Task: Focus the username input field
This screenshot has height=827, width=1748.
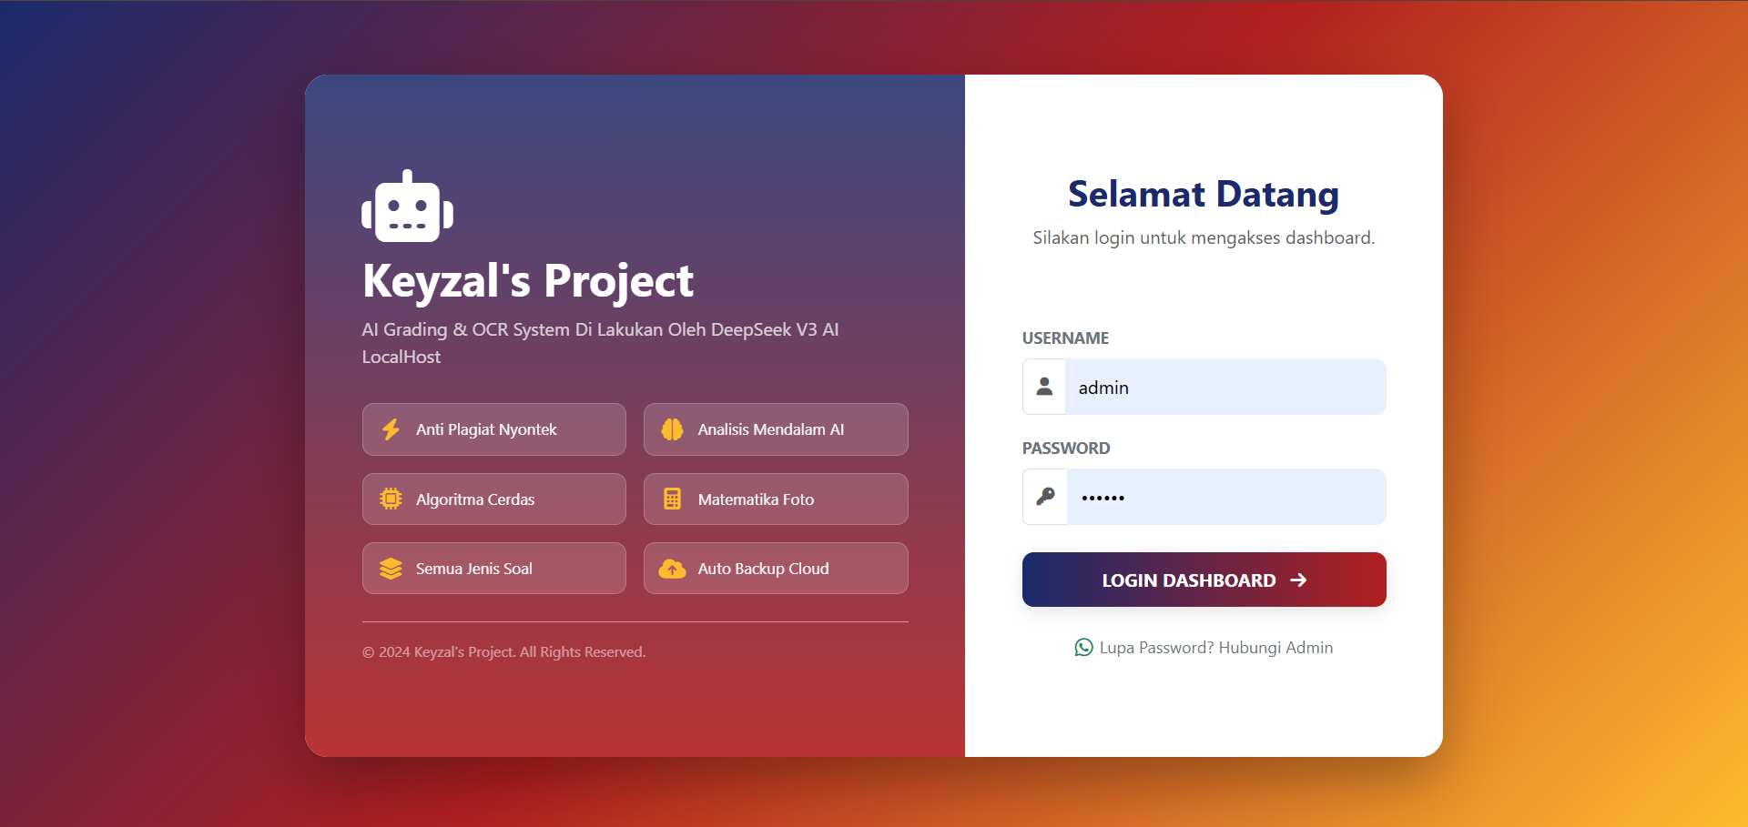Action: click(1225, 387)
